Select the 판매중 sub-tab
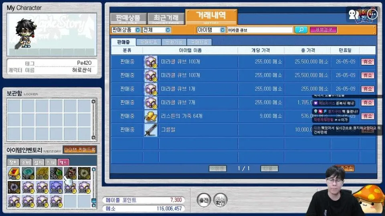The image size is (385, 216). (123, 42)
